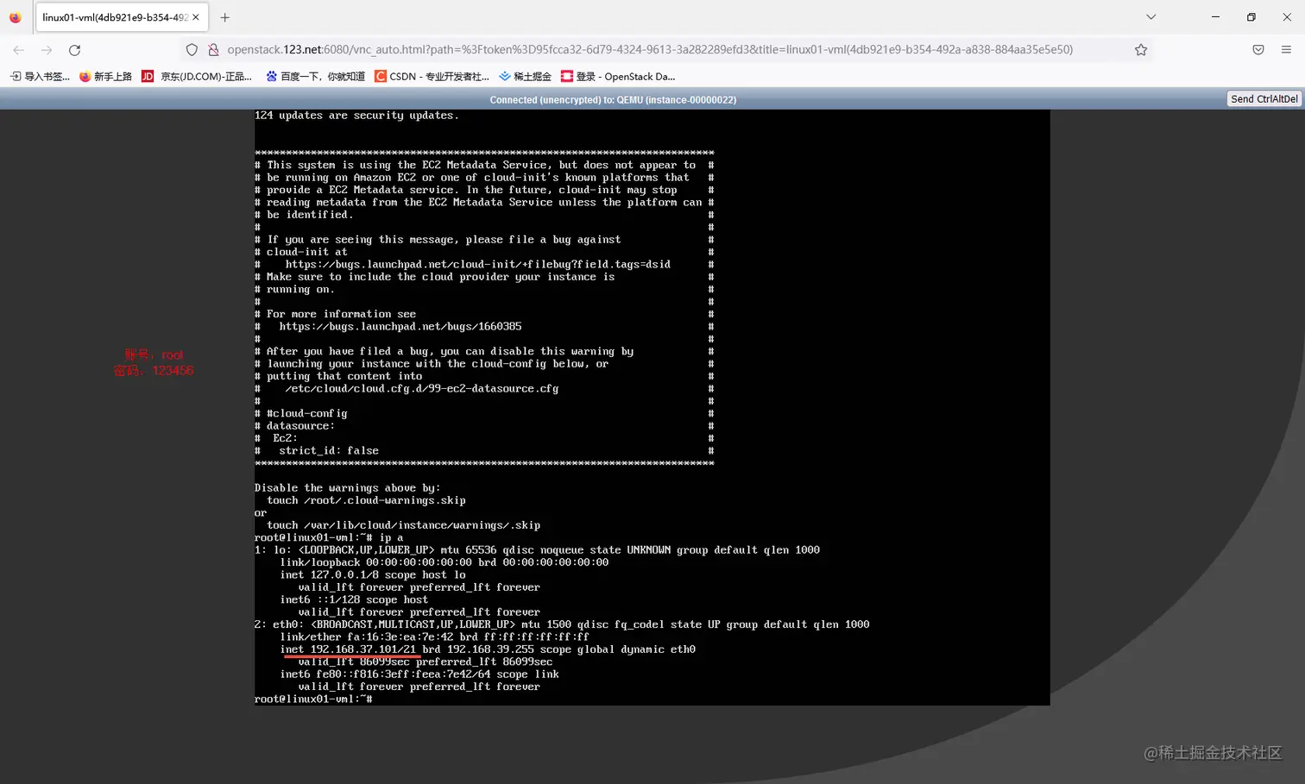Open the Pocket save icon
This screenshot has height=784, width=1305.
click(x=1258, y=50)
